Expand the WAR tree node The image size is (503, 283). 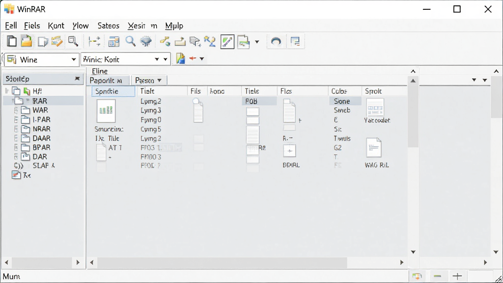click(x=16, y=111)
